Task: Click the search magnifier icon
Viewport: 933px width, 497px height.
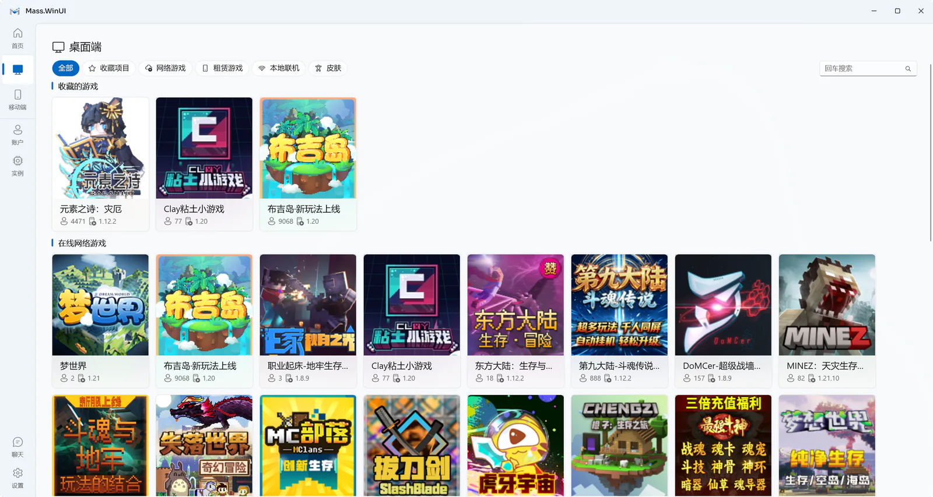Action: 908,69
